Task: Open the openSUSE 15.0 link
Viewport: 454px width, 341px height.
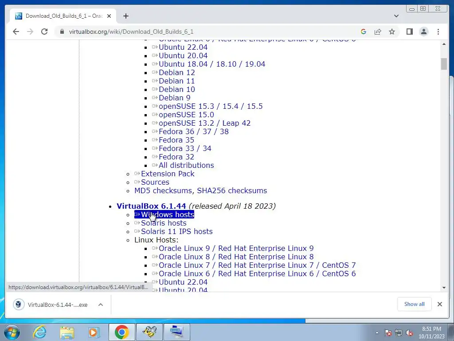Action: click(x=186, y=115)
